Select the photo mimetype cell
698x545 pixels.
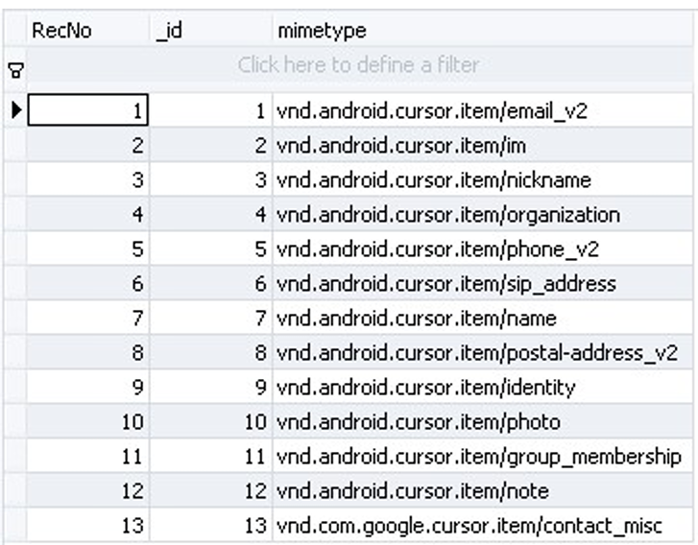pyautogui.click(x=418, y=422)
